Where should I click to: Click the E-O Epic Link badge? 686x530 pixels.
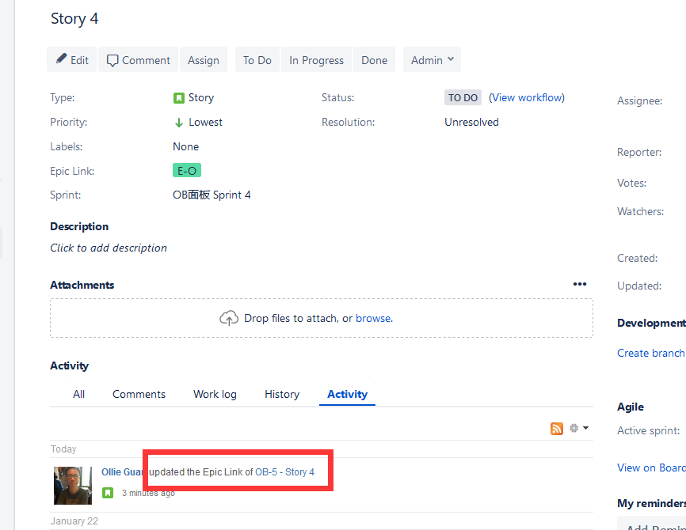tap(186, 170)
